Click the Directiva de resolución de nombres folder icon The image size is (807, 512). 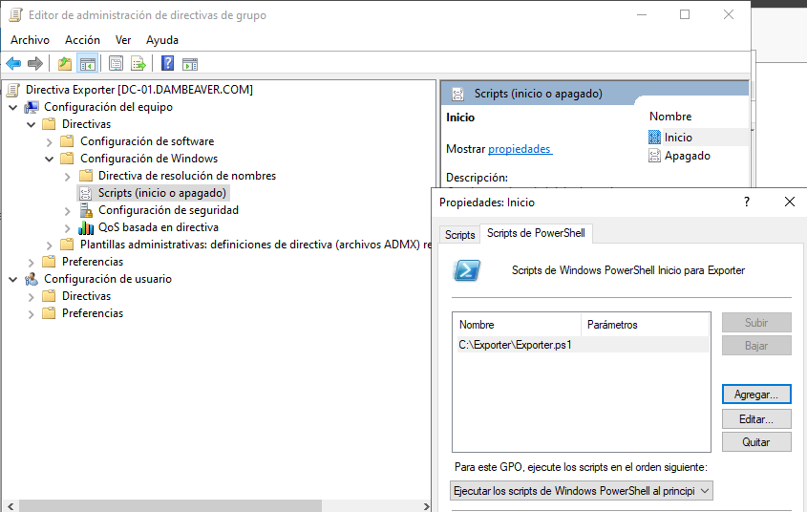(x=85, y=176)
